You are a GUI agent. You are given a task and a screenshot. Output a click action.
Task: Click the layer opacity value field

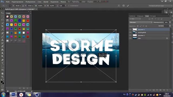click(167, 22)
